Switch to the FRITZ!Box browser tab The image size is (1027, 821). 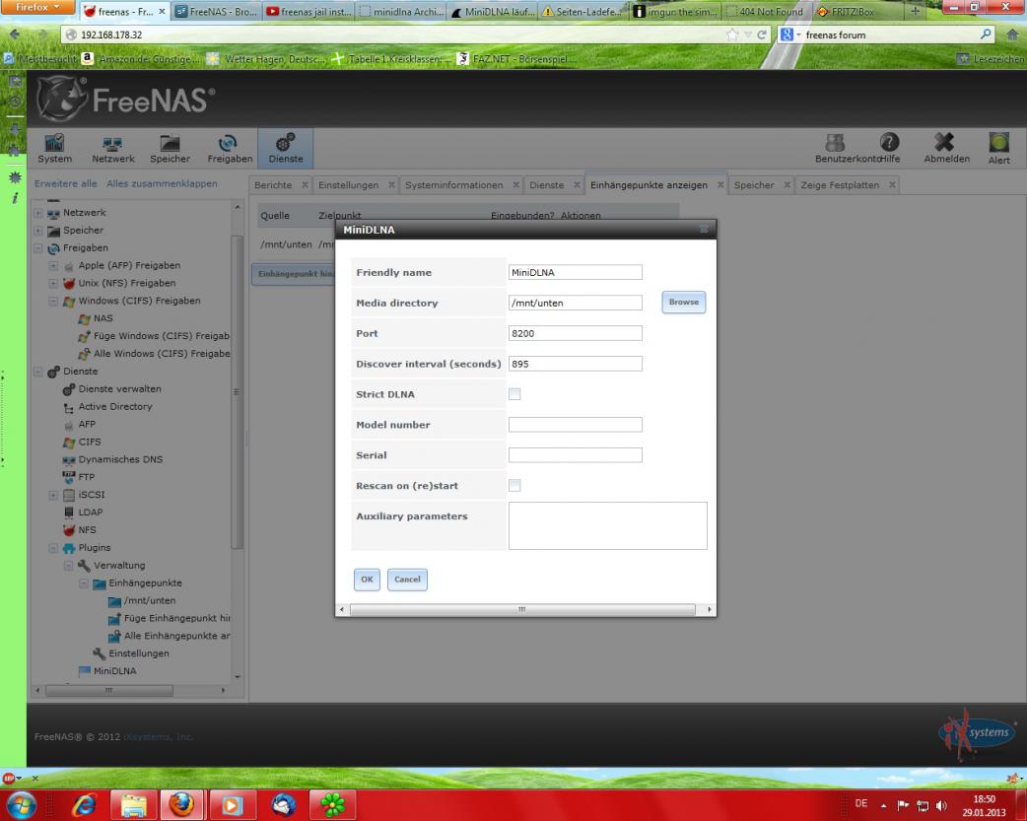tap(853, 11)
